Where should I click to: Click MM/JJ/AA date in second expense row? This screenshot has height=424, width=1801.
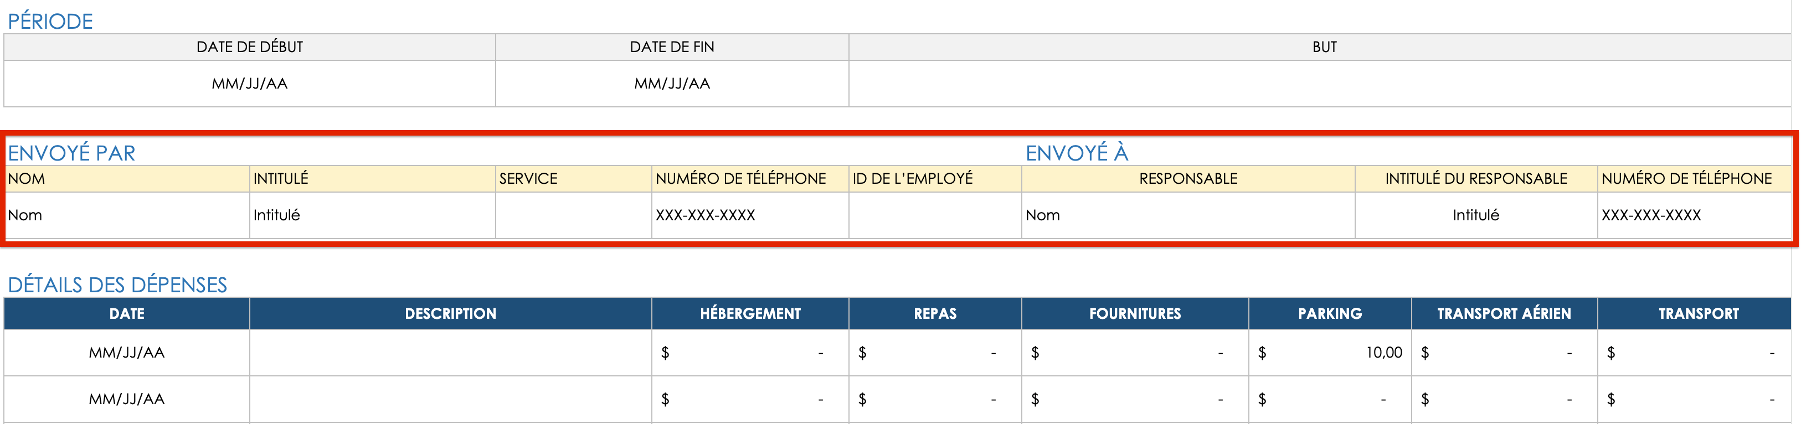click(126, 400)
